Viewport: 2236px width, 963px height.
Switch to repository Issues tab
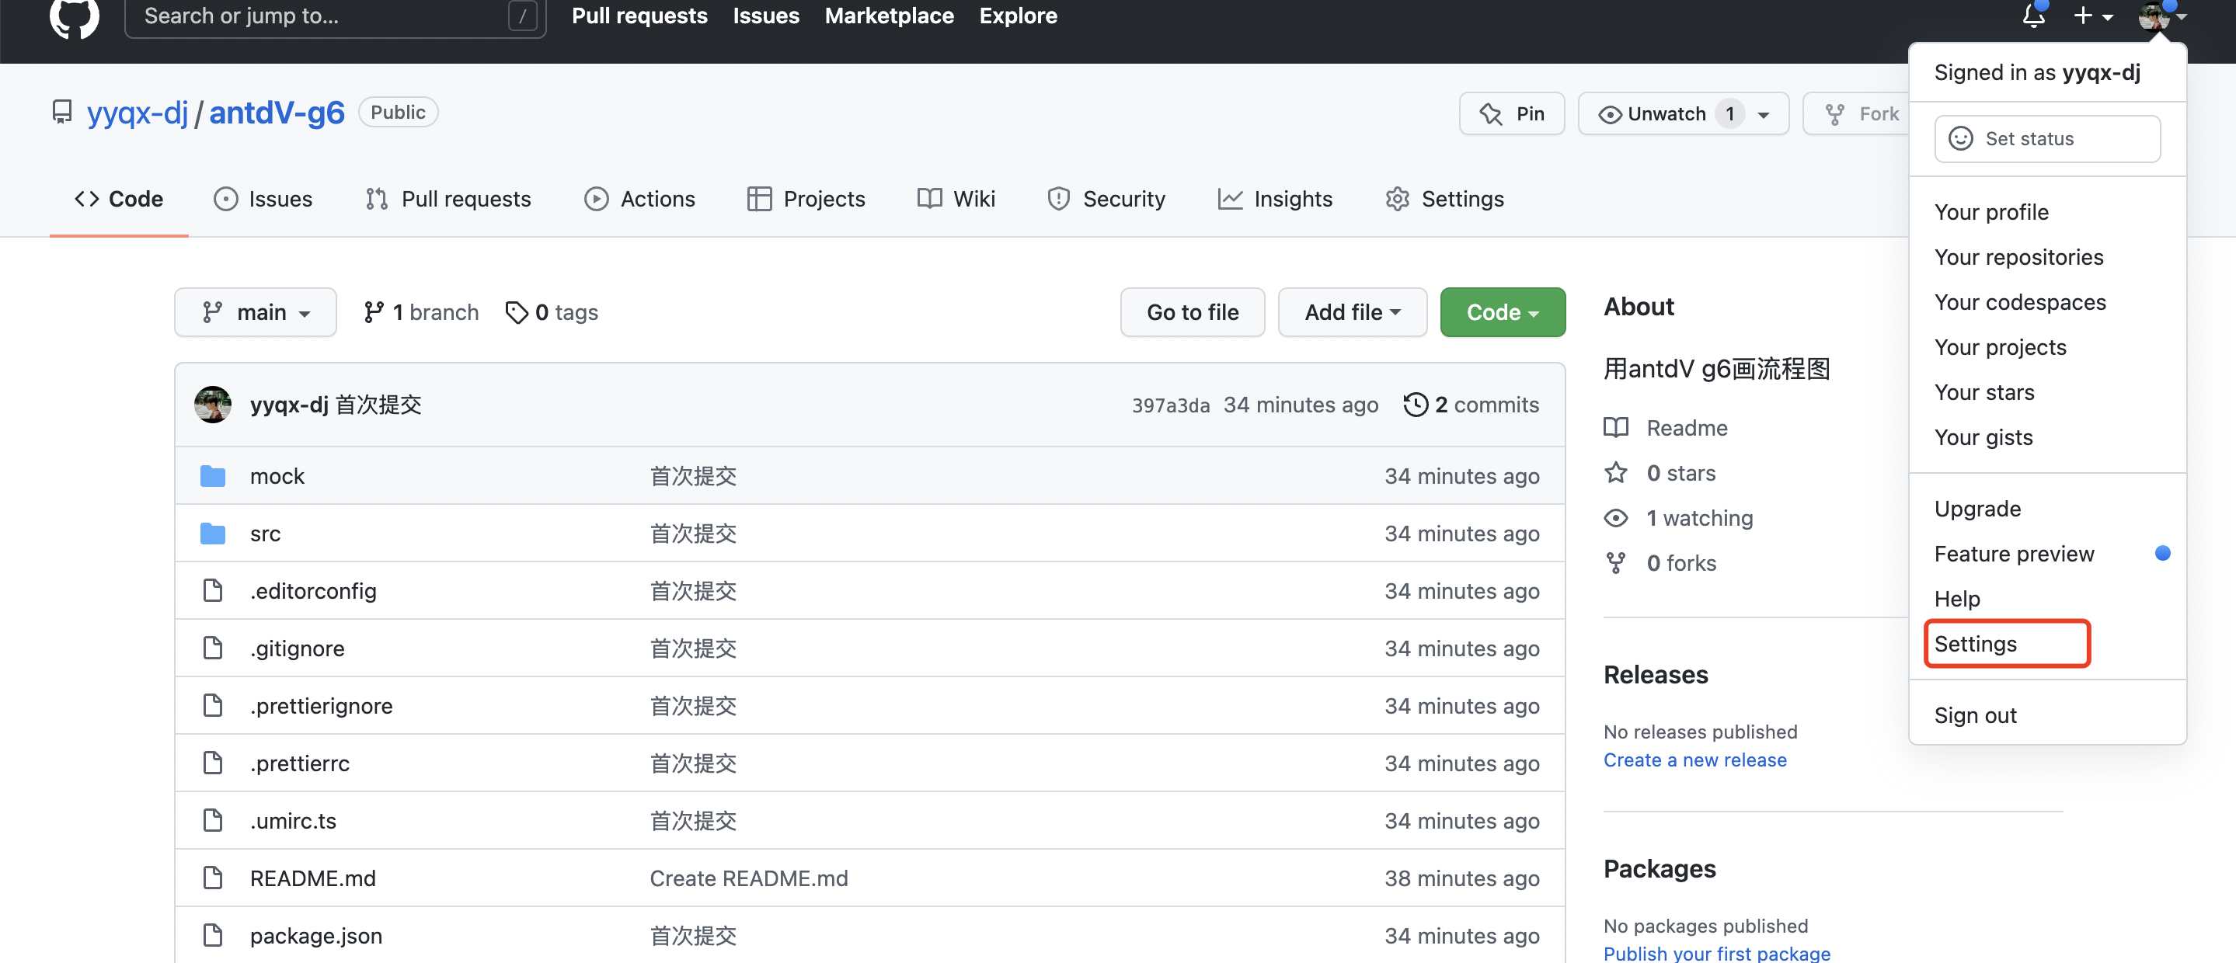[263, 199]
